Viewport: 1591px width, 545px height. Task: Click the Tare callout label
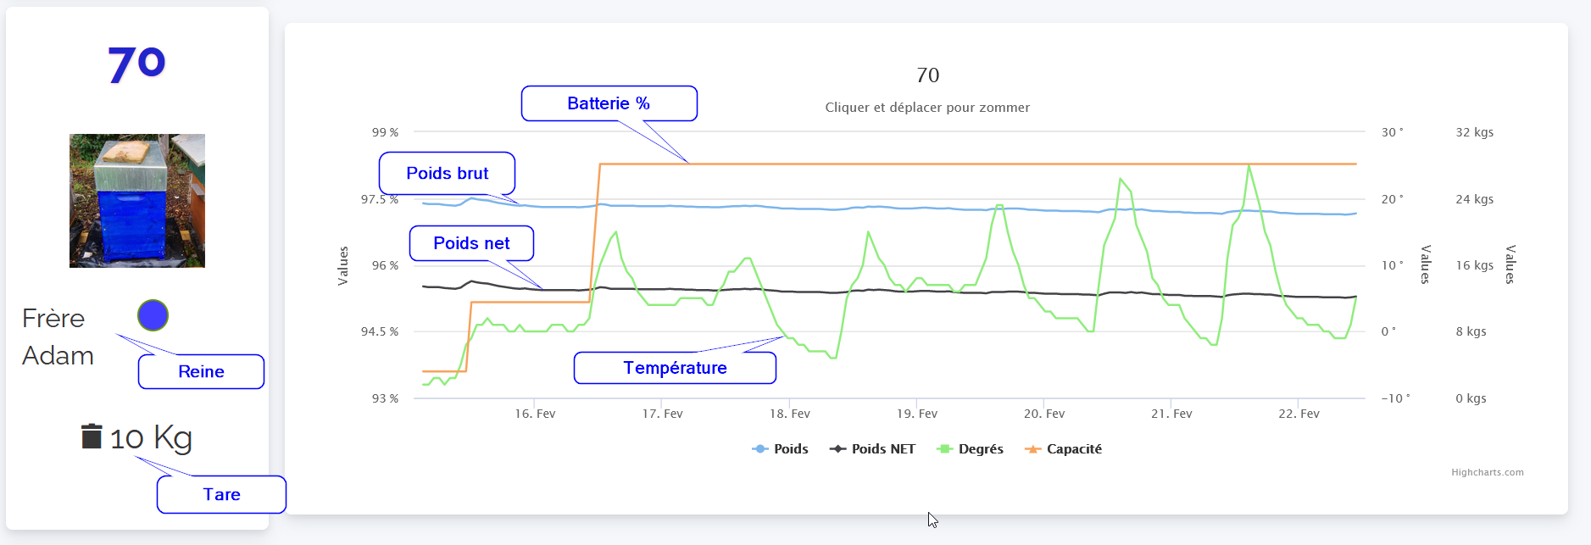point(221,495)
